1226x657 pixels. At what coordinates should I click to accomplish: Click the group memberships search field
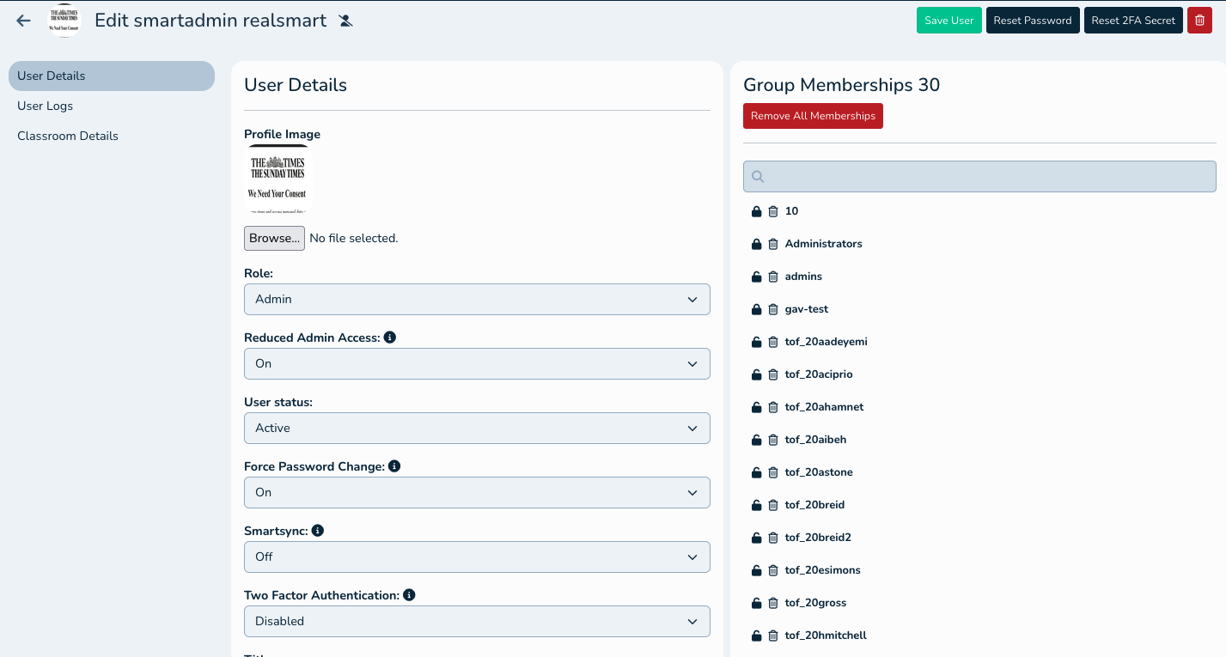point(979,176)
